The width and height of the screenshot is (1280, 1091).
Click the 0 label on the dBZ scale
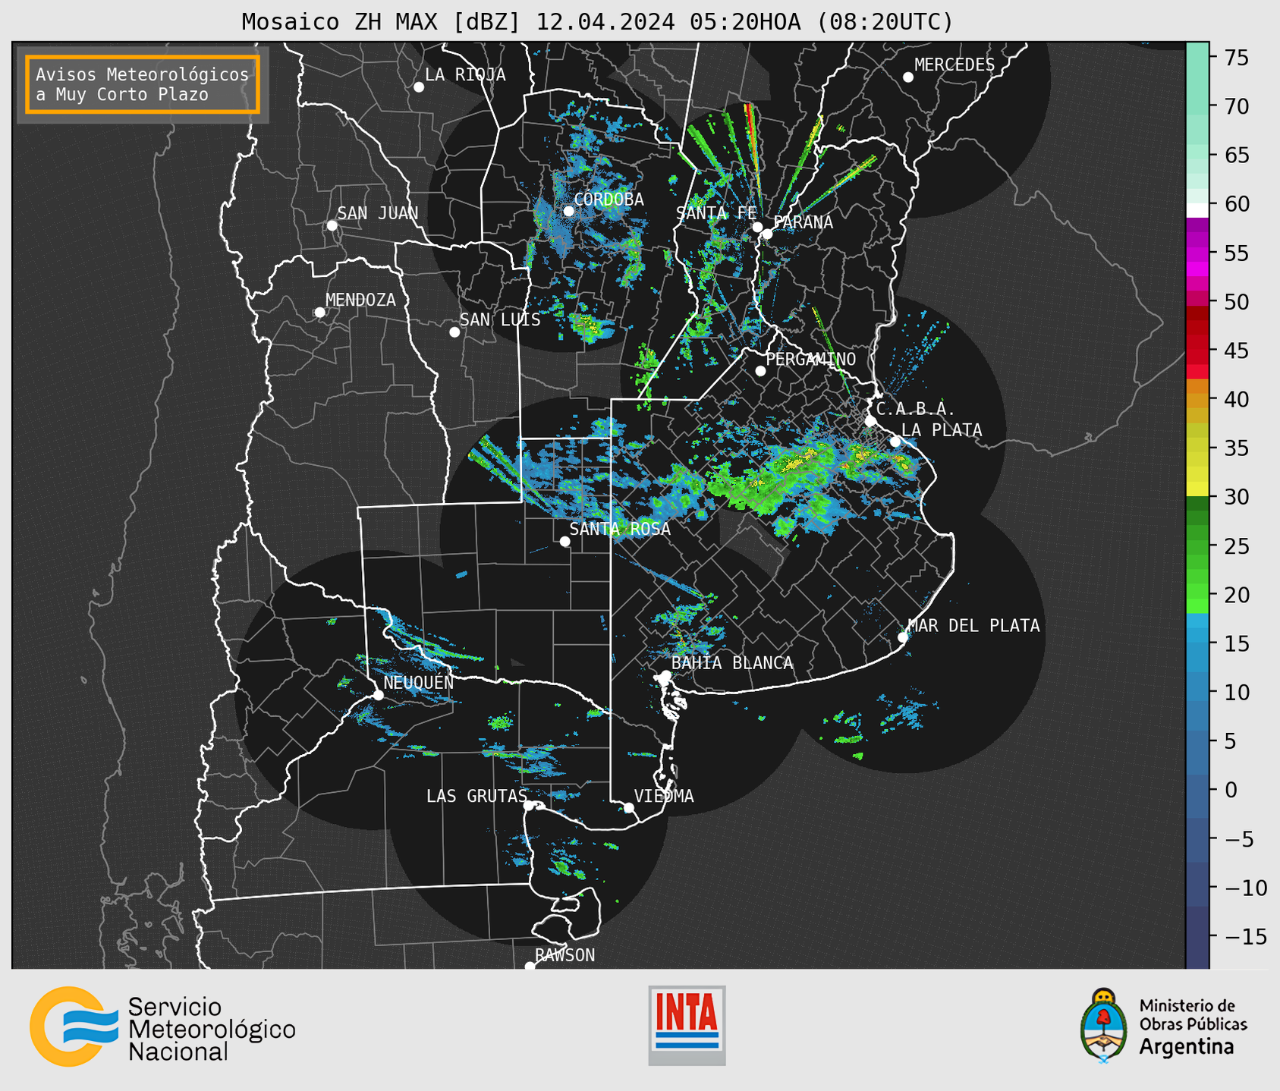coord(1230,790)
